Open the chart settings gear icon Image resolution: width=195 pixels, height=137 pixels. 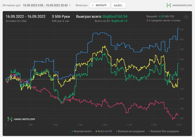186,17
